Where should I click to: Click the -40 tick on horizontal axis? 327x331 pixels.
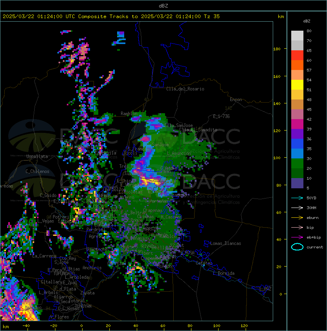pos(26,326)
